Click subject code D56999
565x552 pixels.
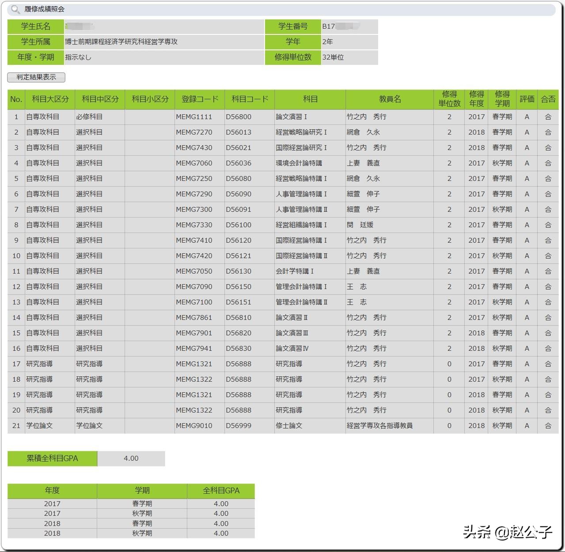pos(239,426)
